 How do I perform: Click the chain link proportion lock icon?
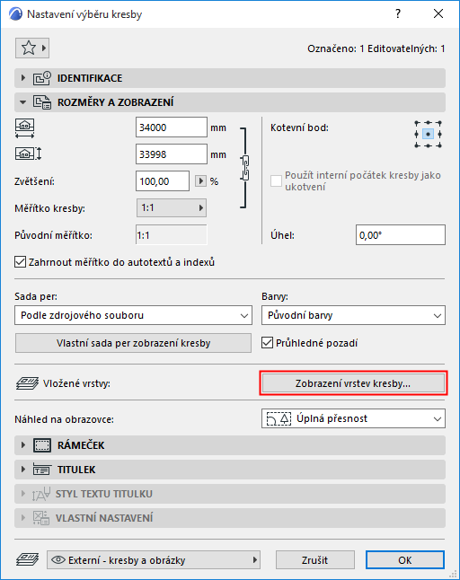point(244,168)
